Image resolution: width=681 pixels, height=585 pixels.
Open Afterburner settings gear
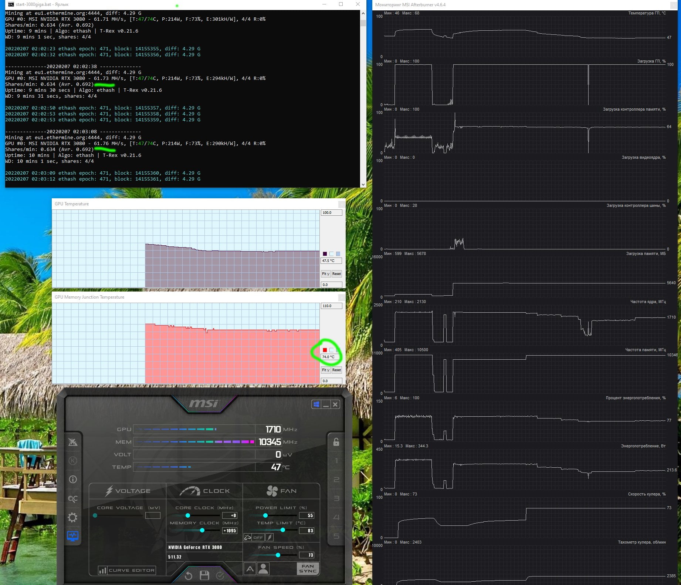73,517
